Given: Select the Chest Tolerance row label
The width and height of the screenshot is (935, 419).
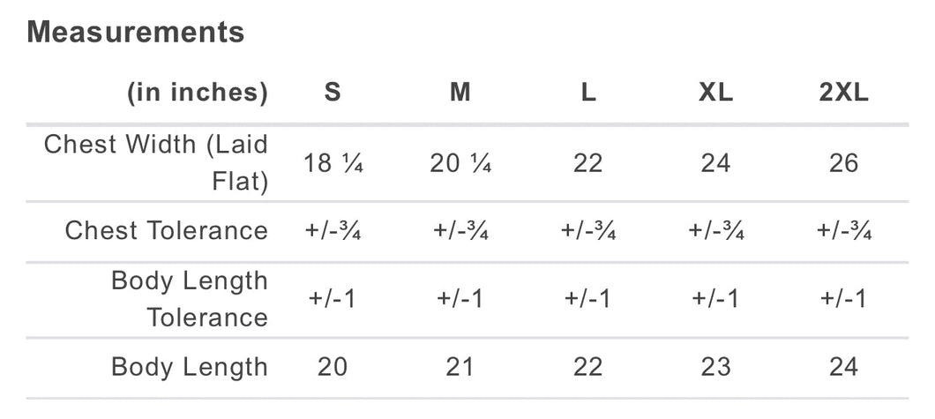Looking at the screenshot, I should (x=166, y=231).
